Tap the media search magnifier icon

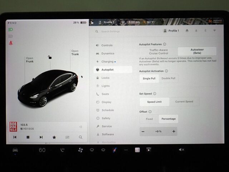81,137
